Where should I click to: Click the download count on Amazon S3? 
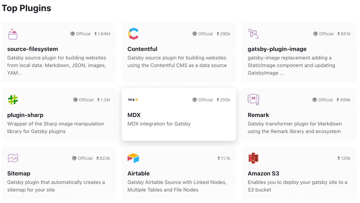pyautogui.click(x=344, y=158)
